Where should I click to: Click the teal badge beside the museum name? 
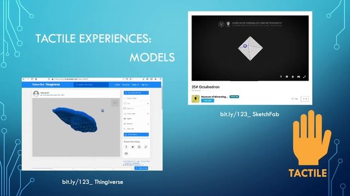point(234,97)
